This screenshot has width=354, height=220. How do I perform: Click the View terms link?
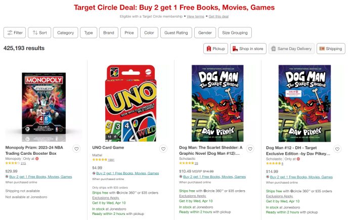click(x=195, y=17)
